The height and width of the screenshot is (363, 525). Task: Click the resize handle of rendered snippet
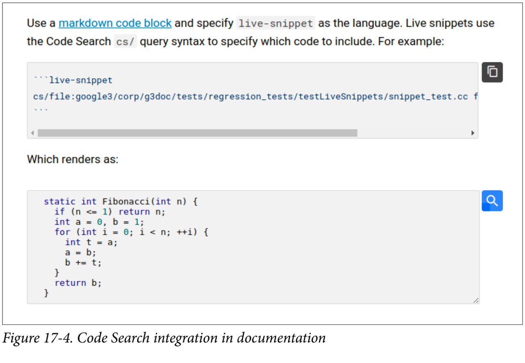(x=475, y=301)
